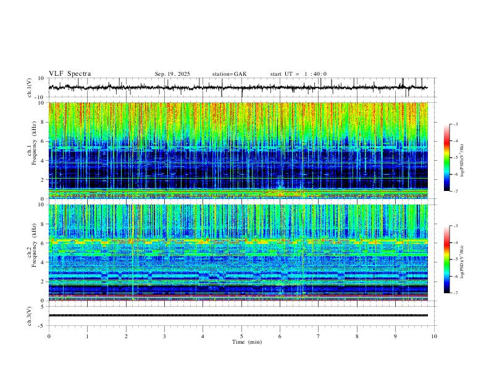Click the "ch.2 Frequency (kHz)" axis label
Viewport: 489px width, 377px height.
tap(32, 245)
